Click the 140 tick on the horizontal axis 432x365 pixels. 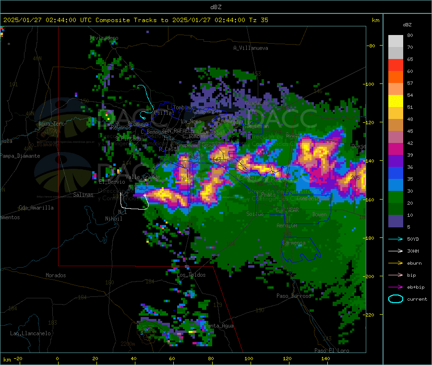(x=325, y=358)
